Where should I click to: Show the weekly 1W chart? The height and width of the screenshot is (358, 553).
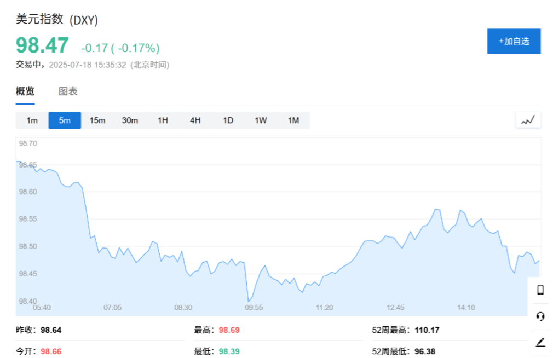point(261,120)
